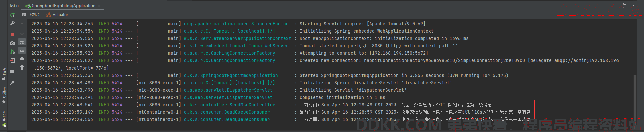
Task: Pin the run tab
Action: pyautogui.click(x=12, y=82)
